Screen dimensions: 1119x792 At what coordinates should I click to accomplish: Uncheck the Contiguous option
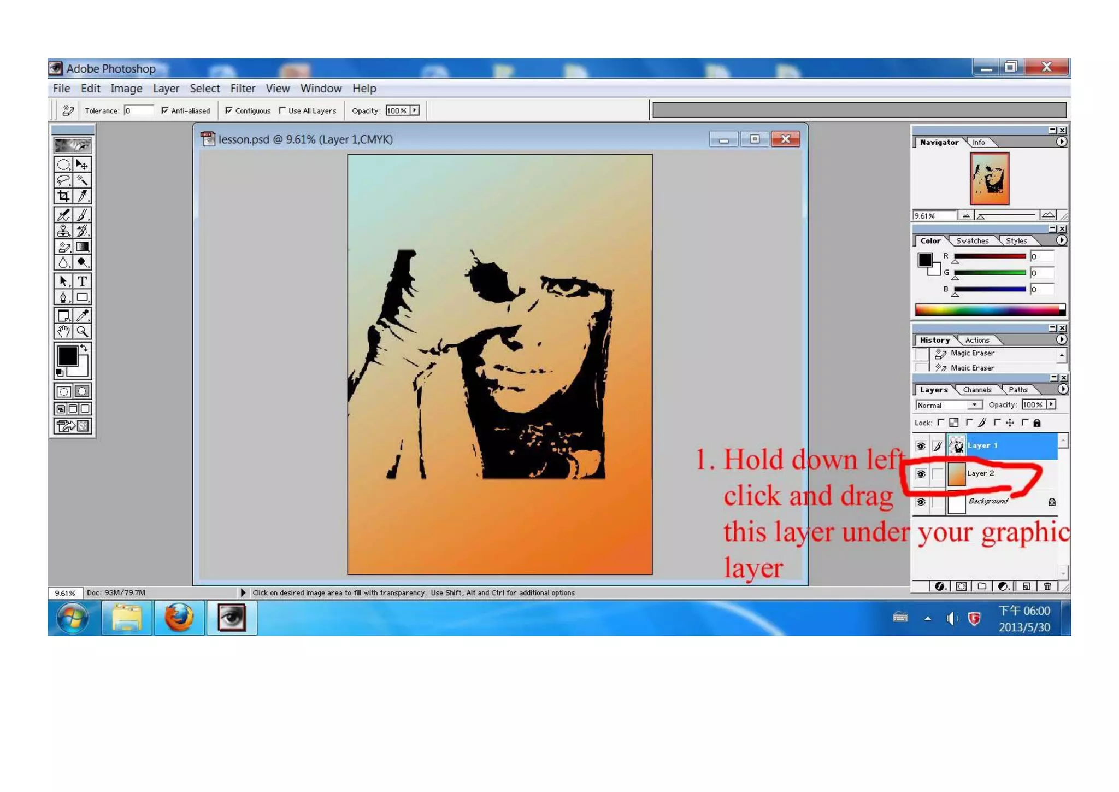click(229, 110)
